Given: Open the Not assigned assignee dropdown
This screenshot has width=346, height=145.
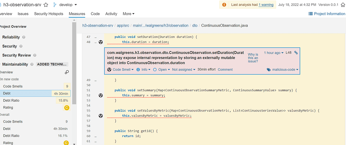Looking at the screenshot, I should pyautogui.click(x=183, y=69).
